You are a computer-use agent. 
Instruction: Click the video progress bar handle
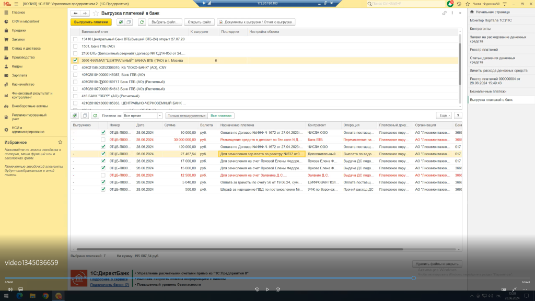[414, 277]
